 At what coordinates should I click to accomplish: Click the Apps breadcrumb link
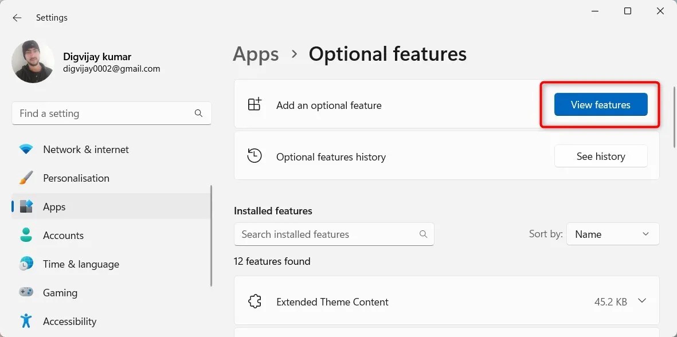(256, 54)
